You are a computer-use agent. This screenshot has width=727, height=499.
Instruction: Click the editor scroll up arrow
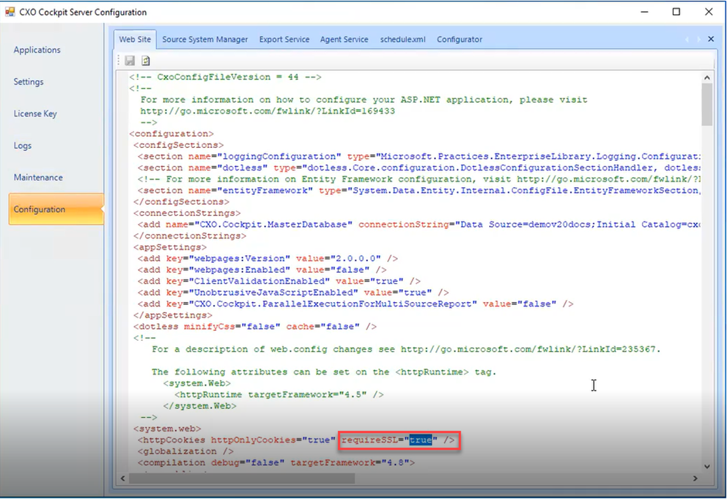(707, 78)
